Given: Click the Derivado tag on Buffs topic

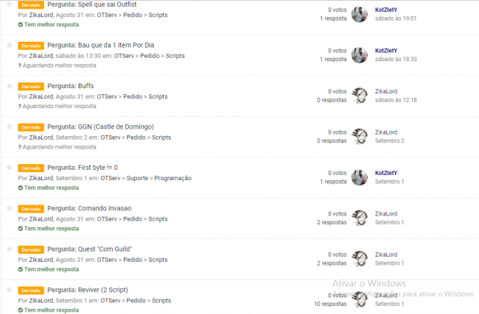Looking at the screenshot, I should (31, 87).
